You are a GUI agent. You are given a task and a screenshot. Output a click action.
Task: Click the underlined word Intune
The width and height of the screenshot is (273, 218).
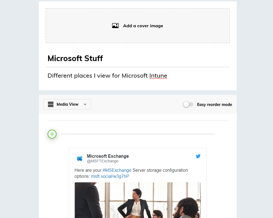point(158,76)
